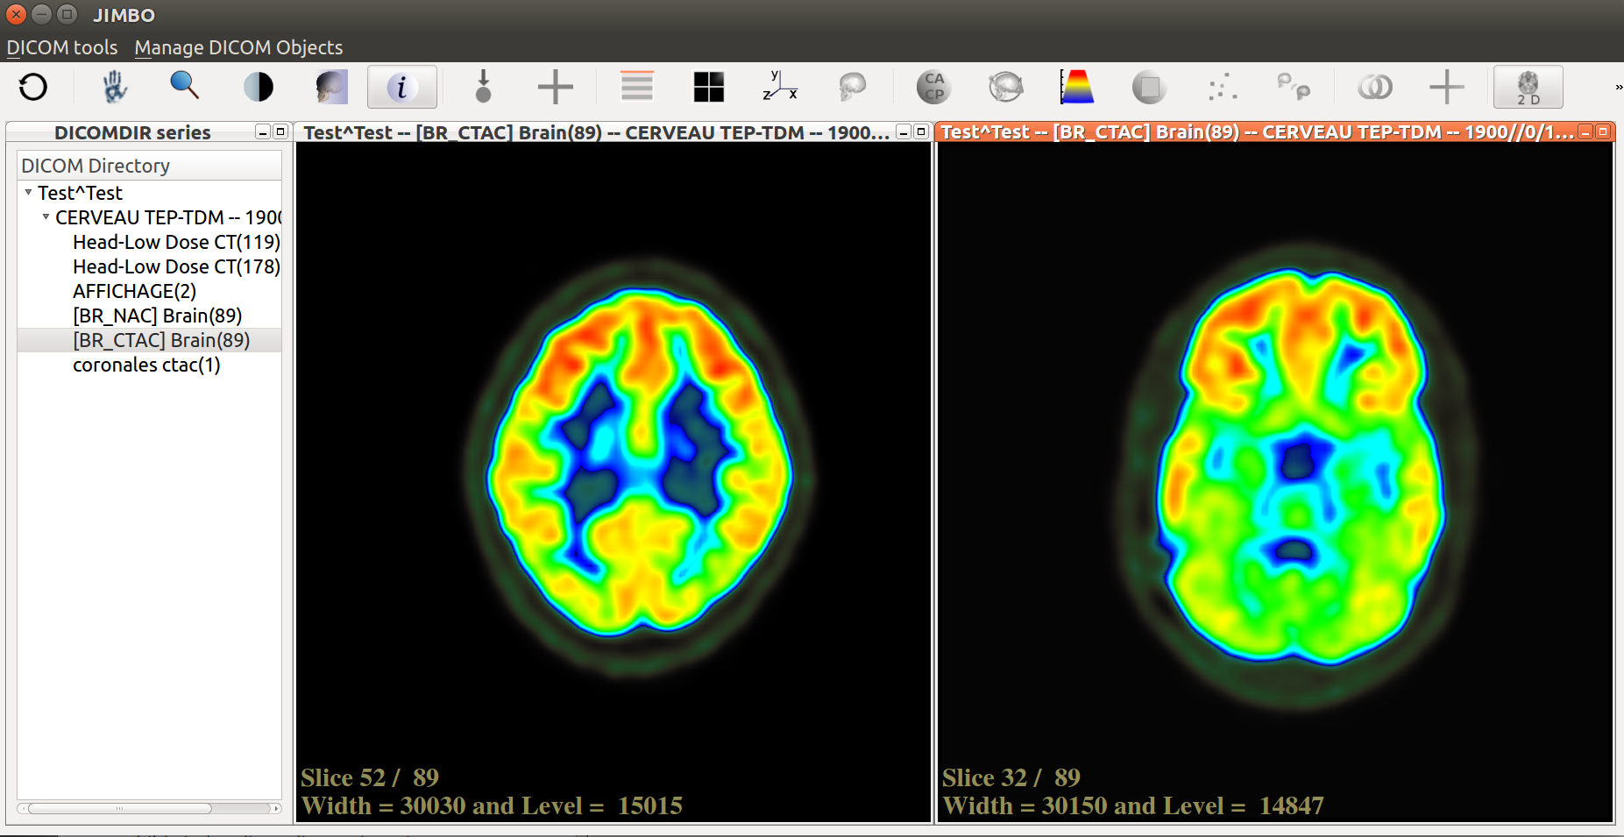The image size is (1624, 837).
Task: Select the coronales ctac(1) series
Action: click(146, 365)
